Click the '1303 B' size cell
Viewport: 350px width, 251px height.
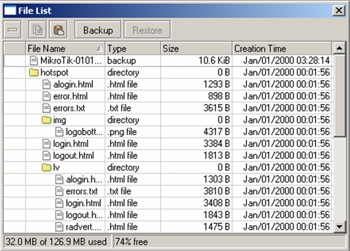coord(217,179)
